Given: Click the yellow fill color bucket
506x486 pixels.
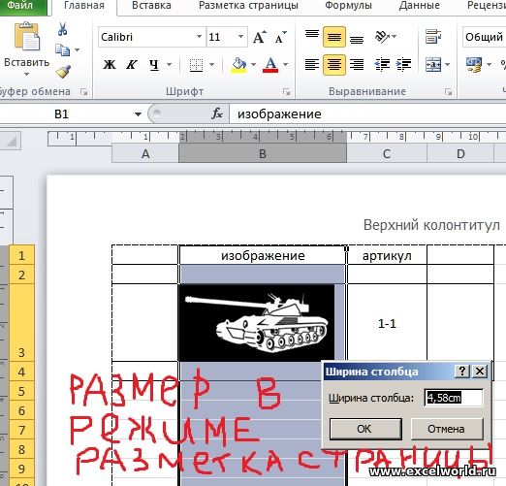Looking at the screenshot, I should pos(238,65).
